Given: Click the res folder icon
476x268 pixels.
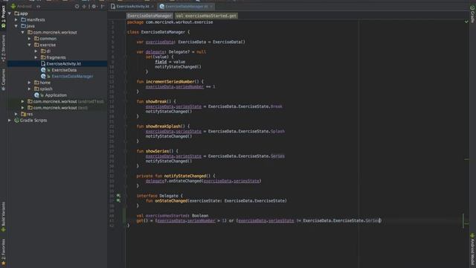Looking at the screenshot, I should (x=23, y=114).
